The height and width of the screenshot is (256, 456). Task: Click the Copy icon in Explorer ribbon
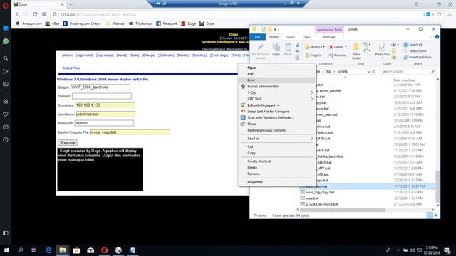point(276,49)
